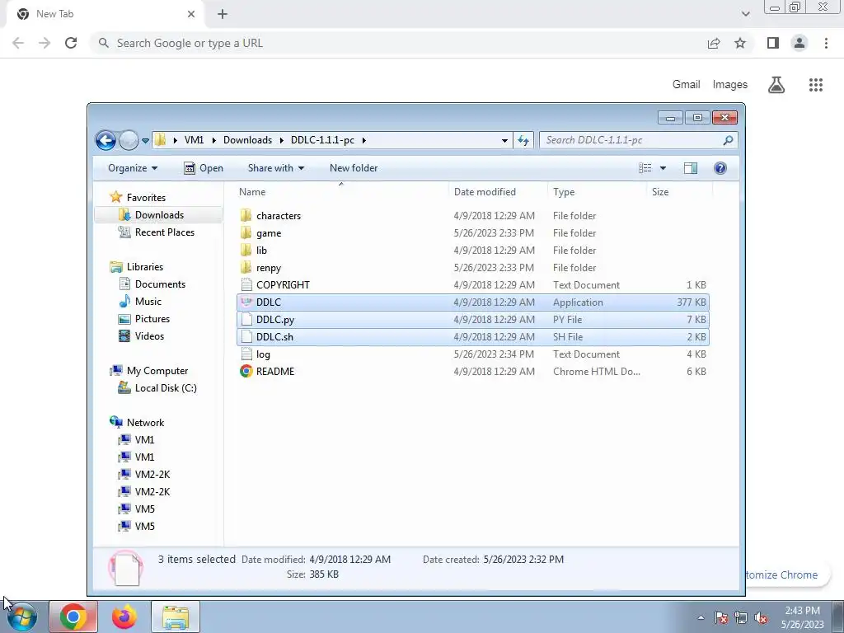This screenshot has width=844, height=633.
Task: Close the New Tab tab
Action: coord(191,15)
